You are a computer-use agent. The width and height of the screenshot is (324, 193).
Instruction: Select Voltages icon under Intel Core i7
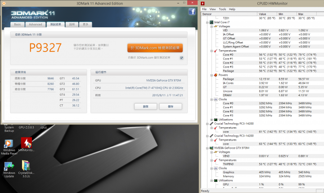tap(216, 26)
